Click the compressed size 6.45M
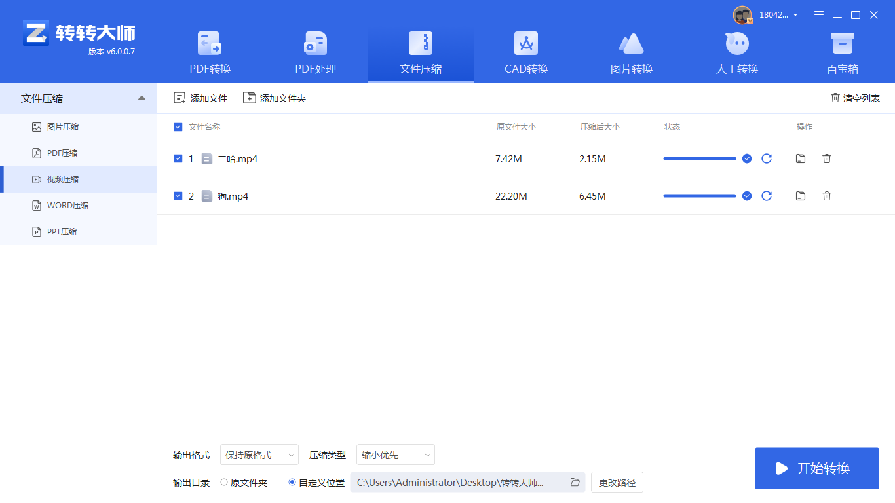 (x=592, y=196)
